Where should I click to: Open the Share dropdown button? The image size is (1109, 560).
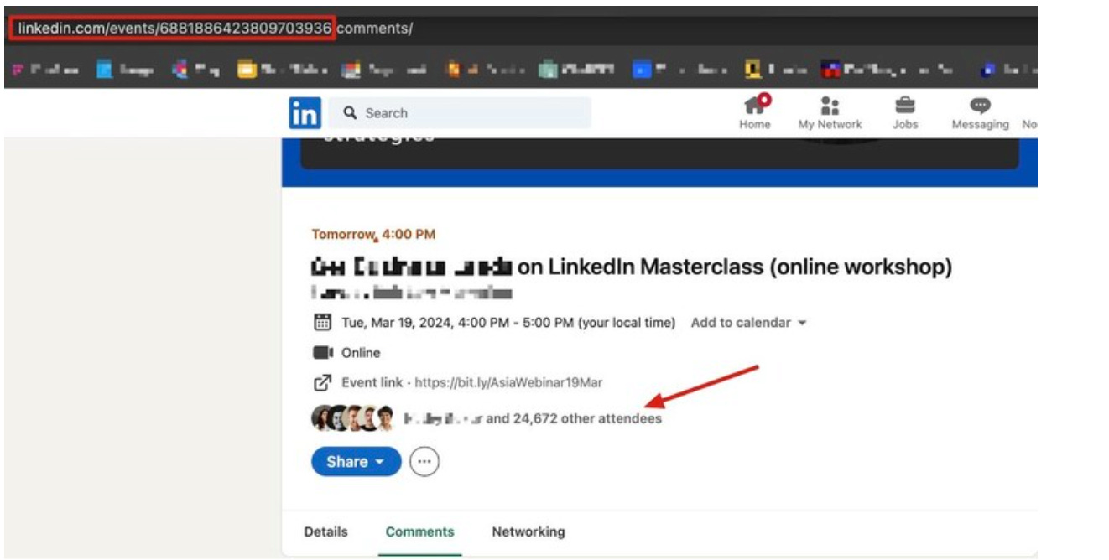click(356, 461)
